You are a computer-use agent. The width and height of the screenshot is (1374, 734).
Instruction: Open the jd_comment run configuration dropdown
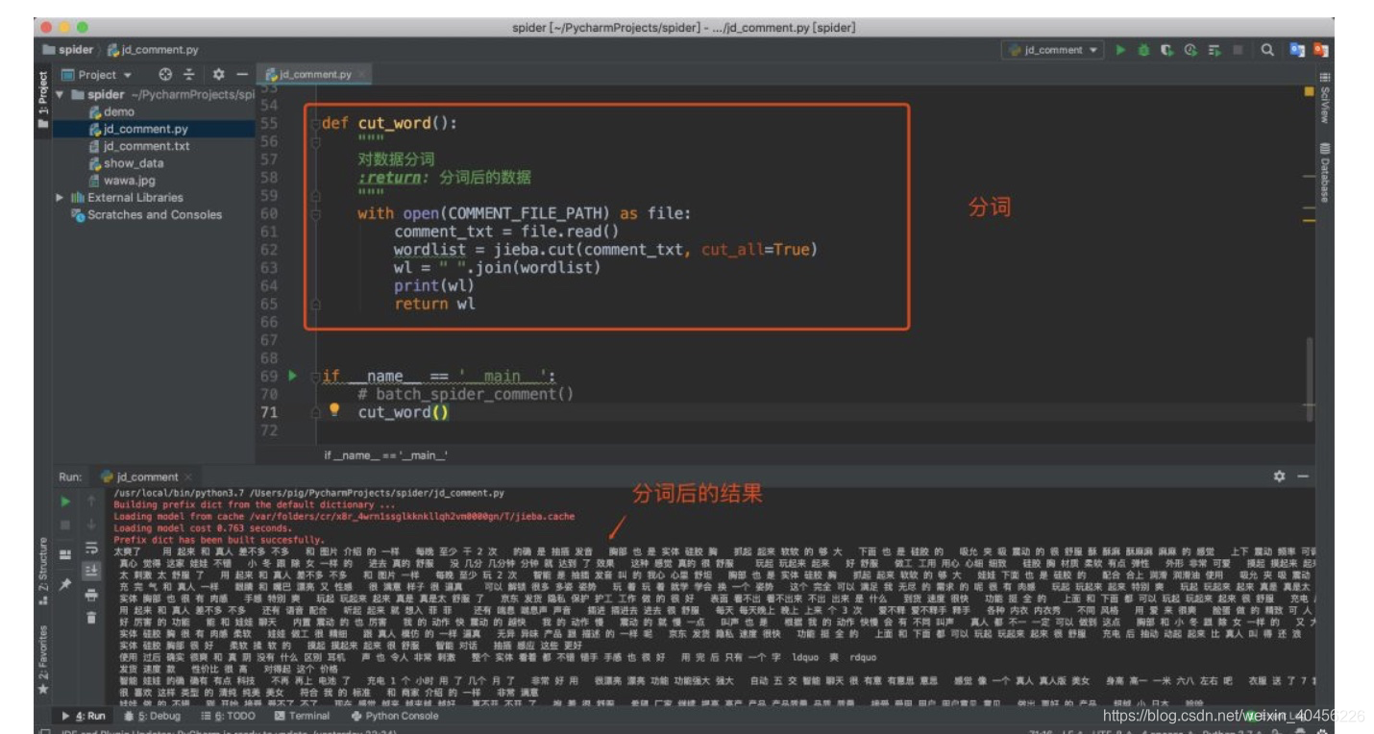coord(1053,50)
